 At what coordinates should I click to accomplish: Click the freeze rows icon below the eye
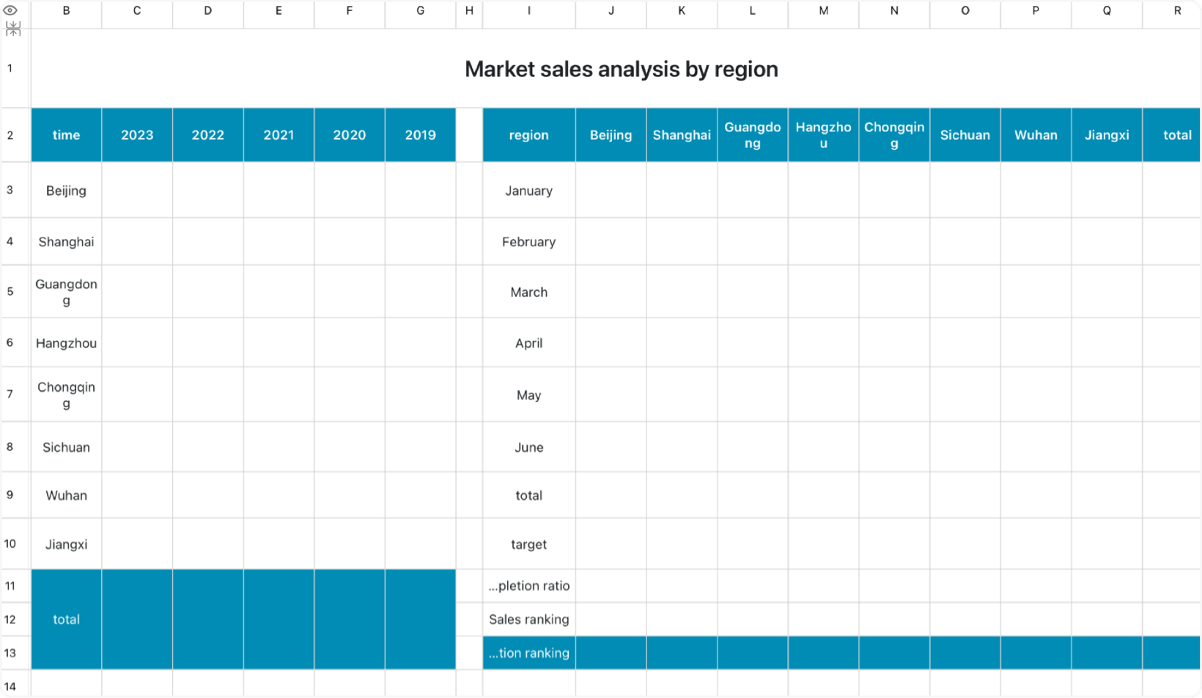coord(13,29)
